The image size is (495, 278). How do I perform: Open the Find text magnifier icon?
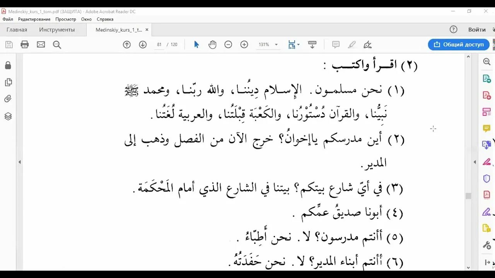coord(57,45)
